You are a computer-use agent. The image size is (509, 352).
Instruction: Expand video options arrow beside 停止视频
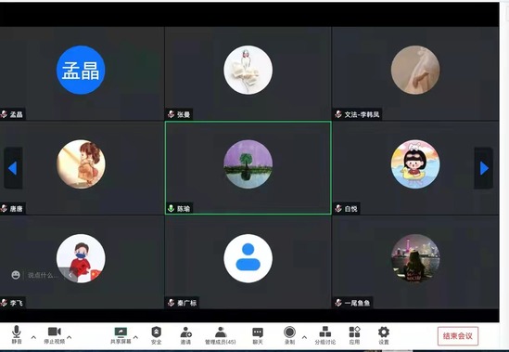70,337
